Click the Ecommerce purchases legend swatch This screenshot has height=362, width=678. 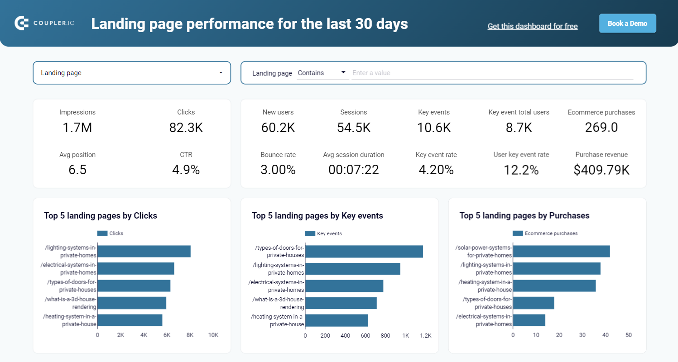[518, 233]
